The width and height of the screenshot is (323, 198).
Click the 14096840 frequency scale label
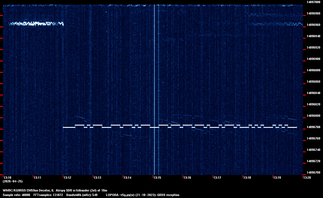[x=313, y=93]
